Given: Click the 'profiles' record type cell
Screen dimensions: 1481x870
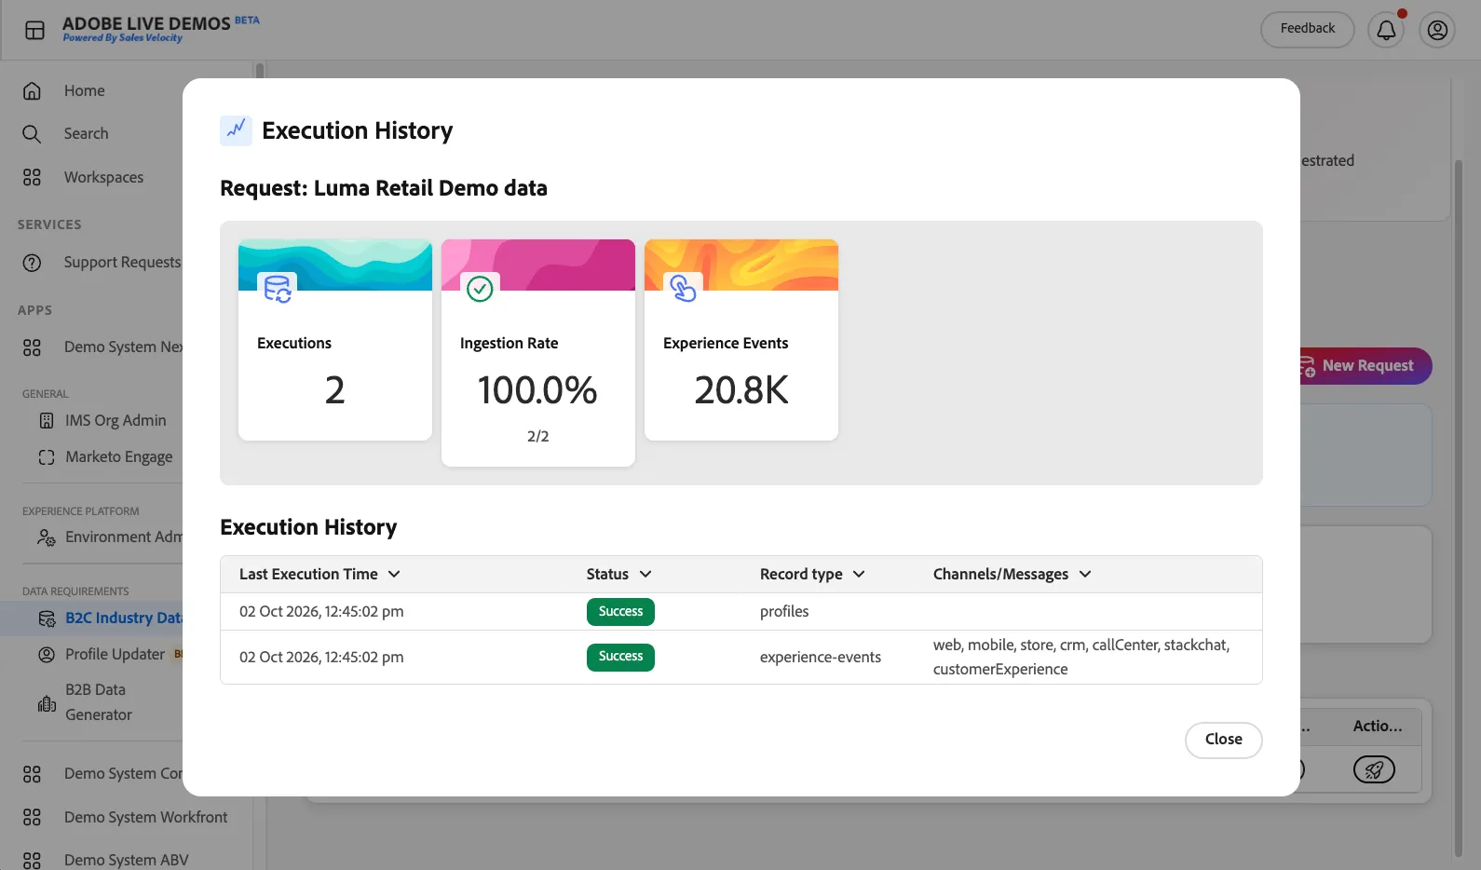Looking at the screenshot, I should click(784, 611).
